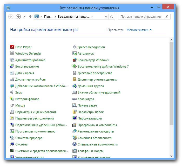Click the Мышь mouse icon
182x166 pixels.
tap(12, 105)
